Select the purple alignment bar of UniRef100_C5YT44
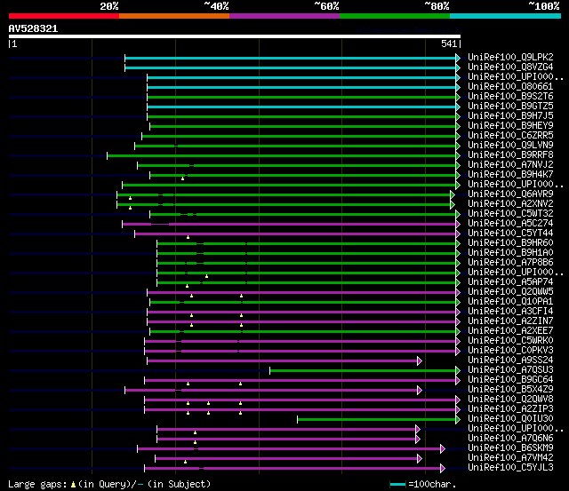 [295, 234]
